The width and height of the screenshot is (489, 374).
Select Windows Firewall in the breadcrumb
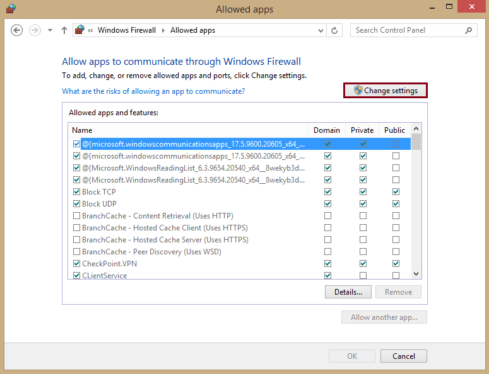pos(127,30)
